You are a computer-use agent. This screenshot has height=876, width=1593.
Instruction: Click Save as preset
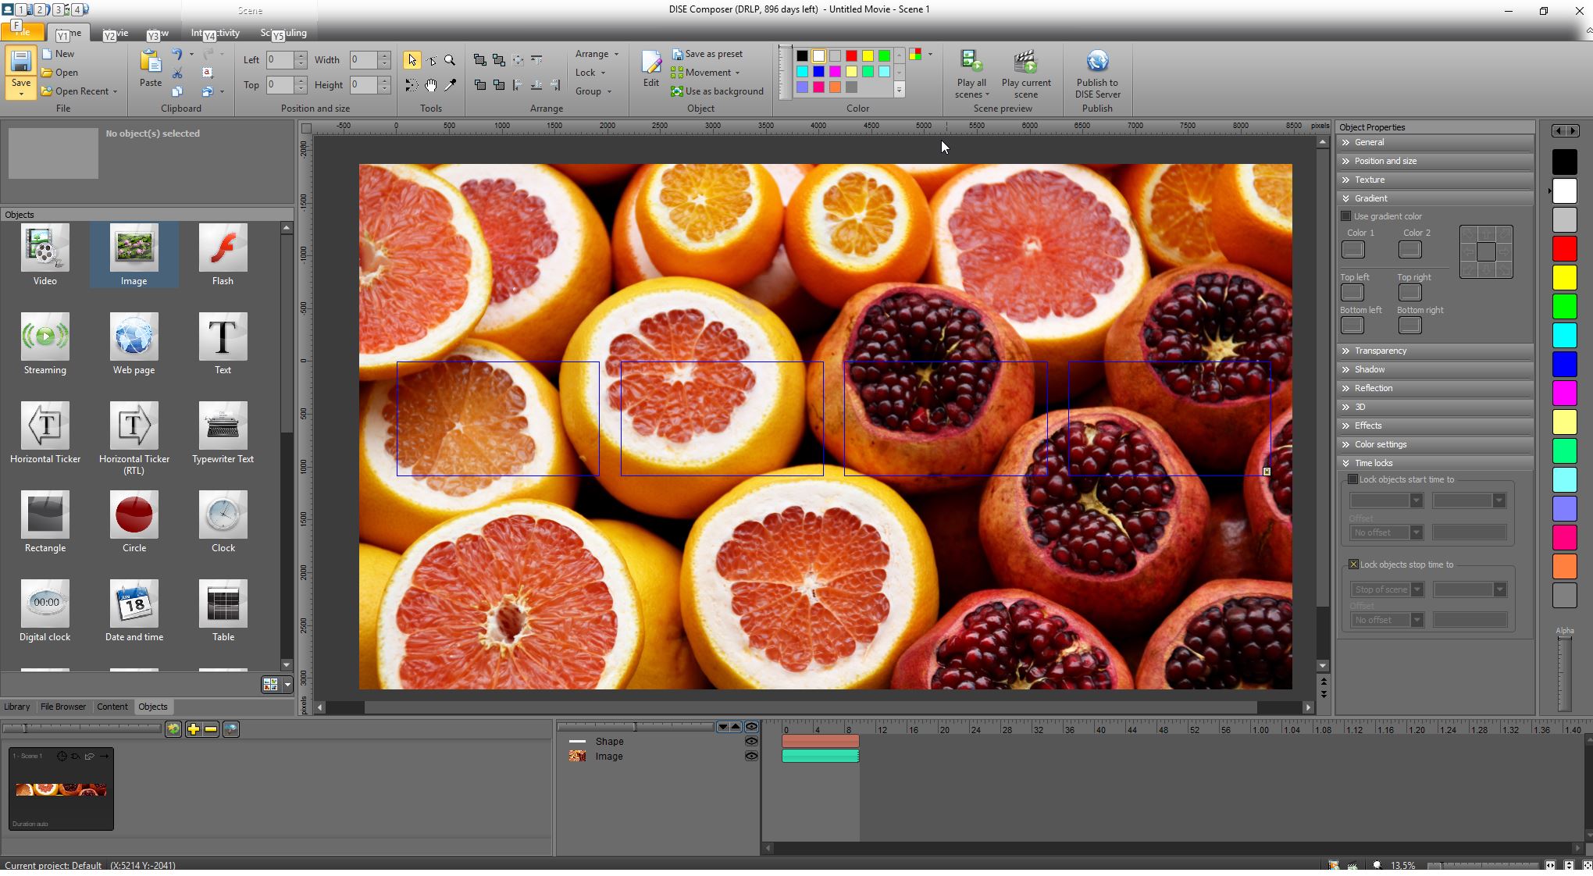pos(713,54)
